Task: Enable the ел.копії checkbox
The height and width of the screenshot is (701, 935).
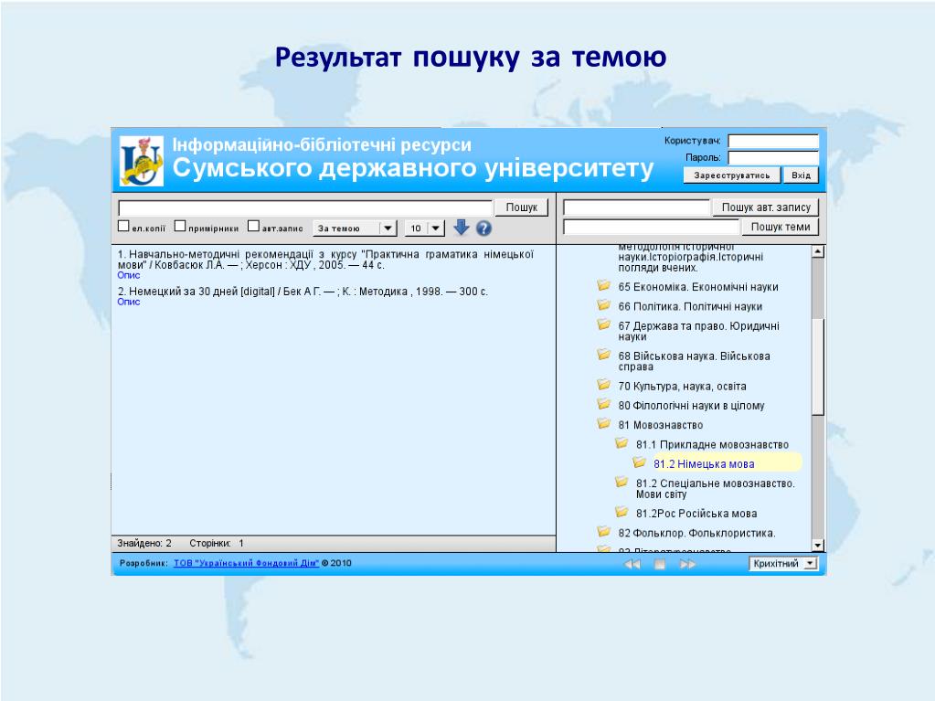Action: [x=123, y=226]
